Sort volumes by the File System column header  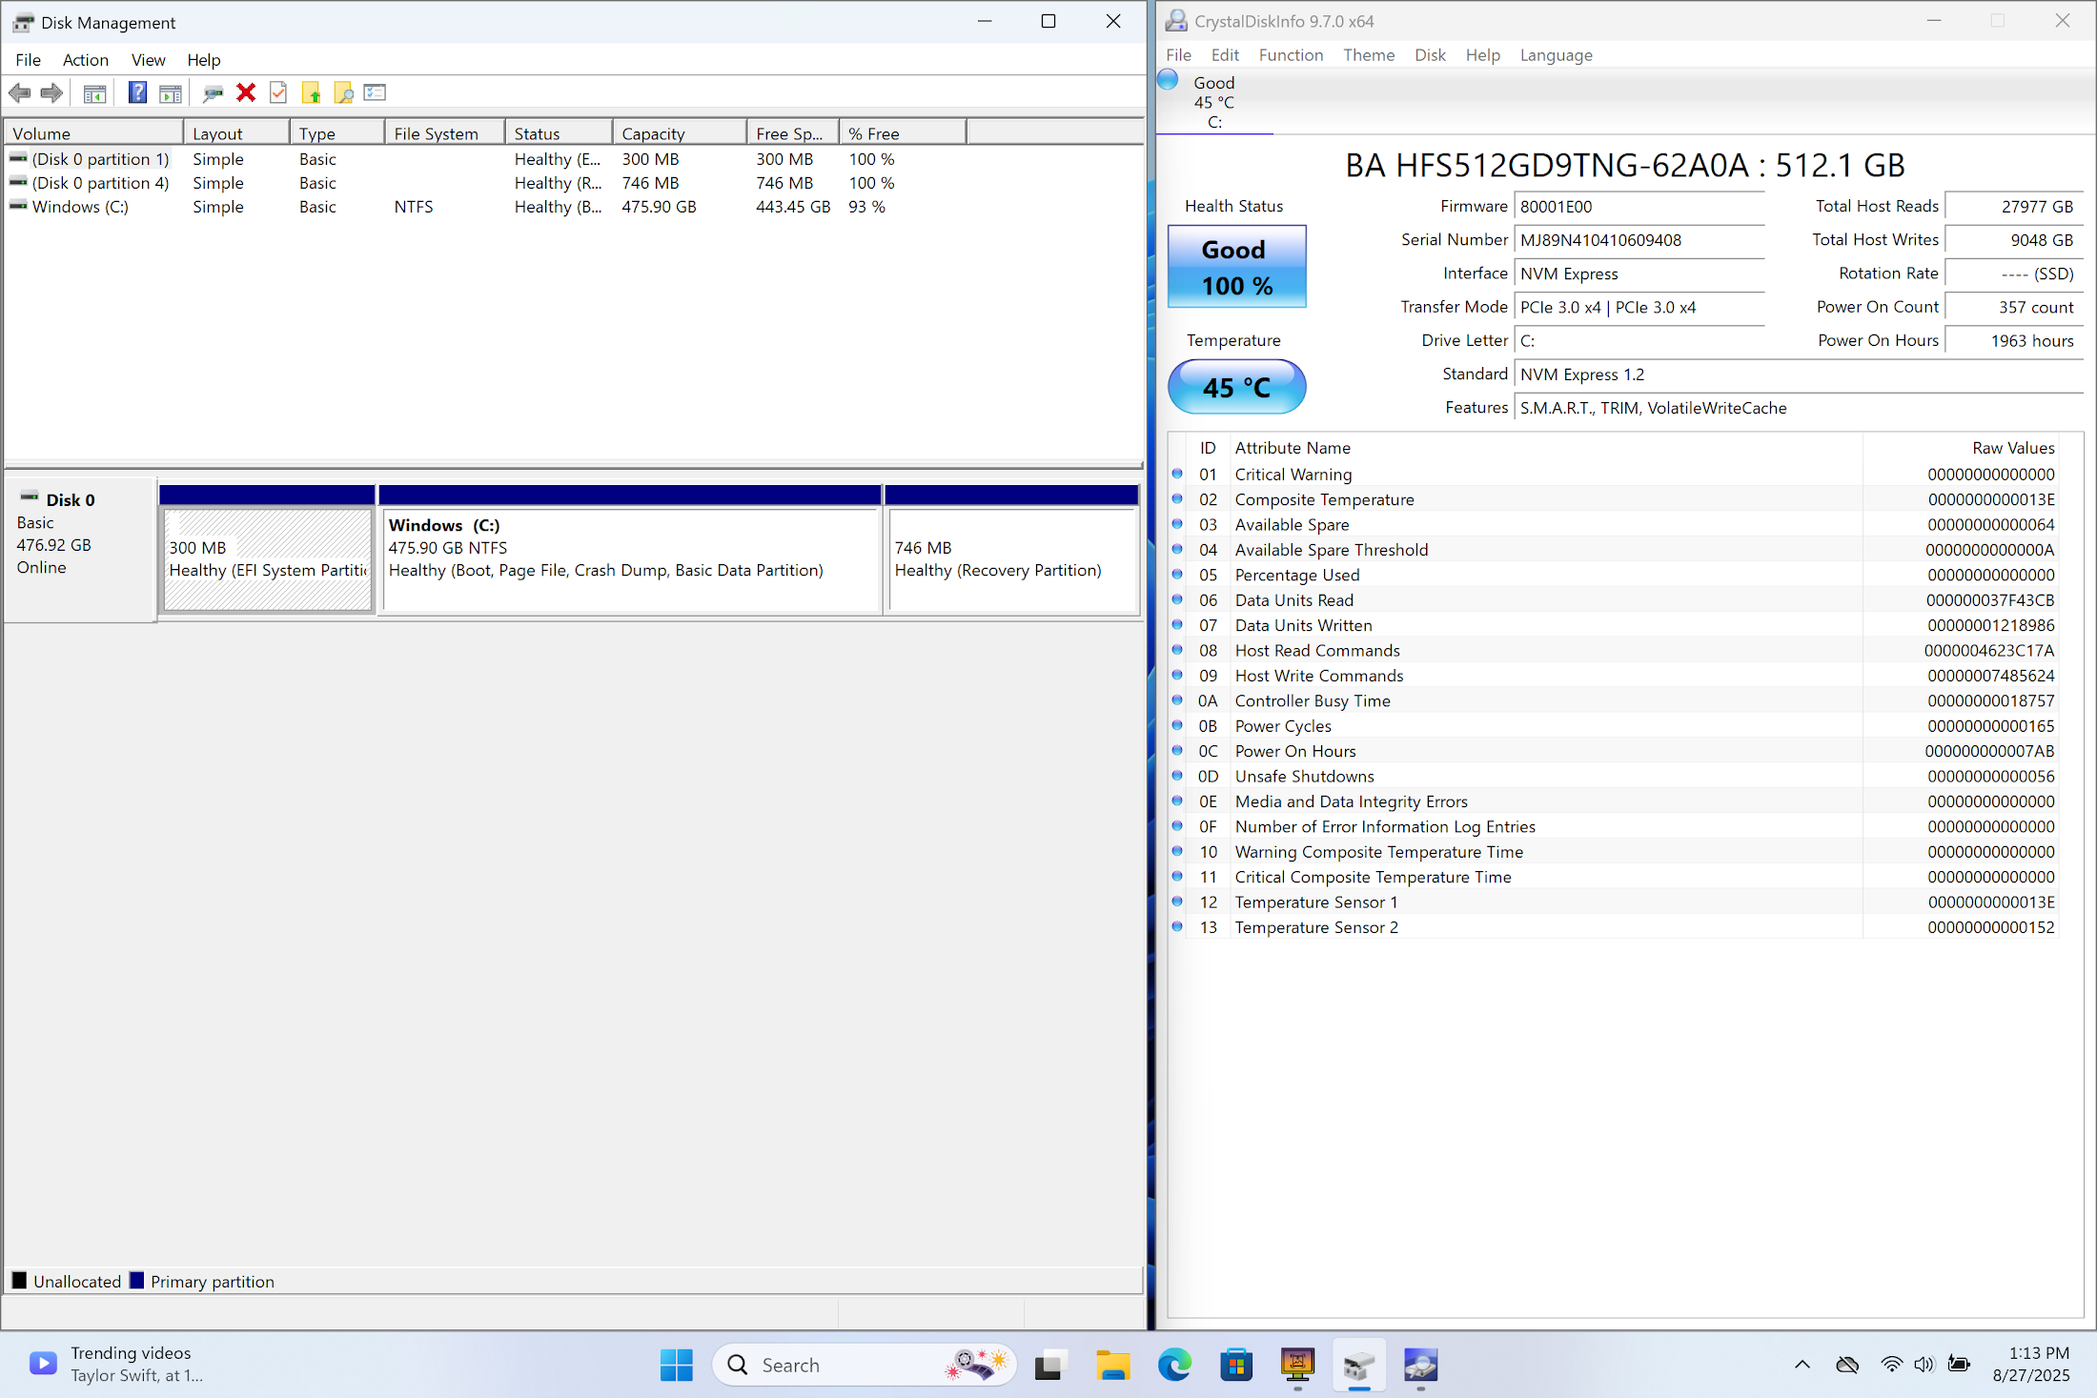click(444, 132)
